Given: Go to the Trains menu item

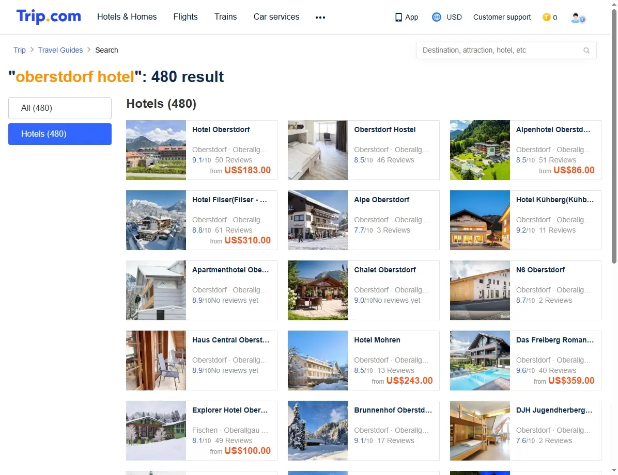Looking at the screenshot, I should pyautogui.click(x=225, y=17).
